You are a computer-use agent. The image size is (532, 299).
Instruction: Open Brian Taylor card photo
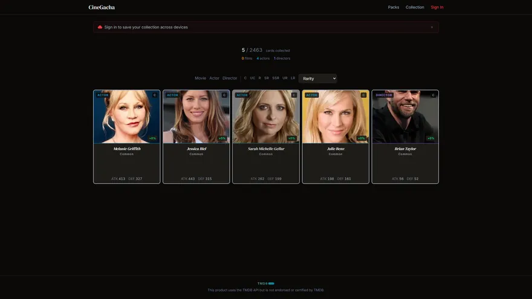tap(405, 117)
